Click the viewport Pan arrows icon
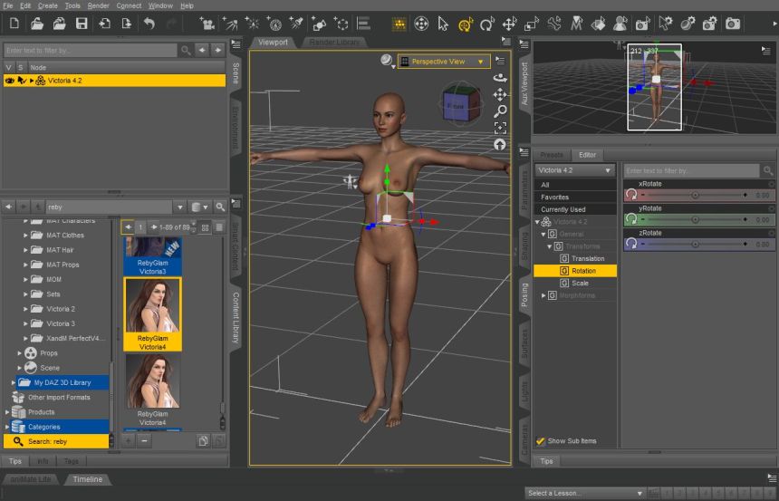The image size is (779, 501). (500, 94)
